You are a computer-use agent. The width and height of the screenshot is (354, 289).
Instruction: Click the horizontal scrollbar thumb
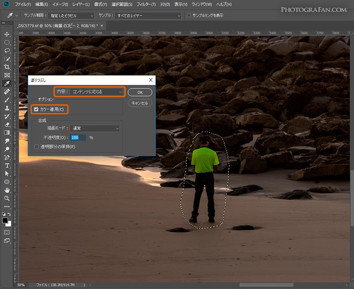(x=266, y=285)
